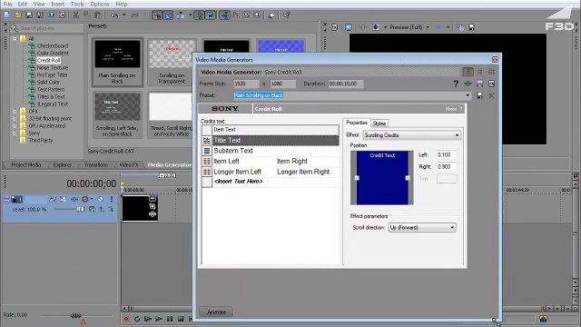Click the Play From Start transport button
The height and width of the screenshot is (327, 581).
click(x=147, y=319)
